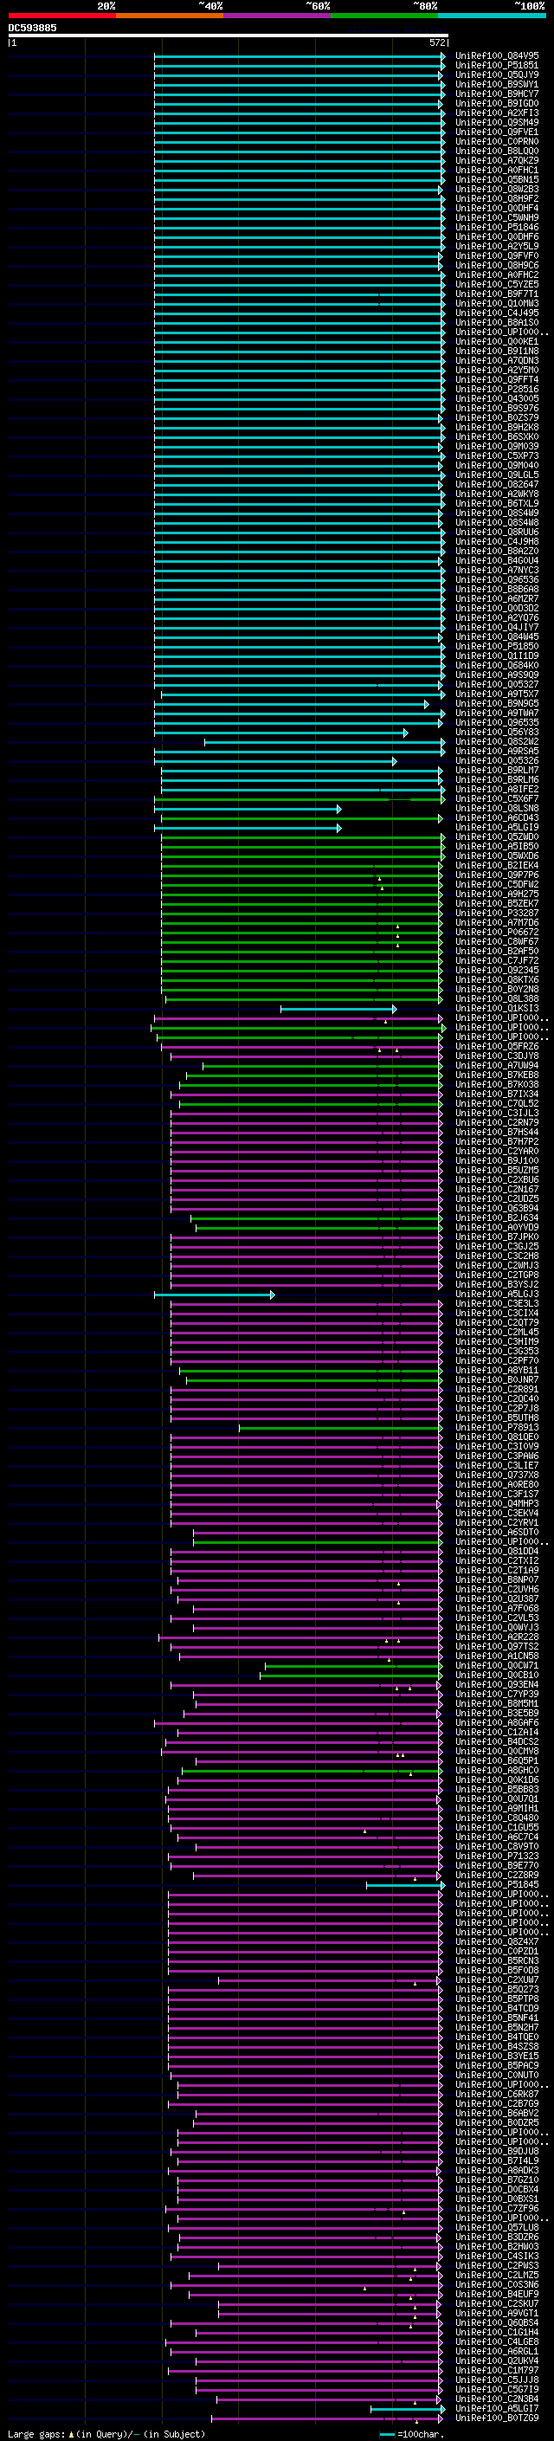Click the short cyan alignment bar for A5LGI7
The width and height of the screenshot is (554, 2441).
click(407, 2409)
